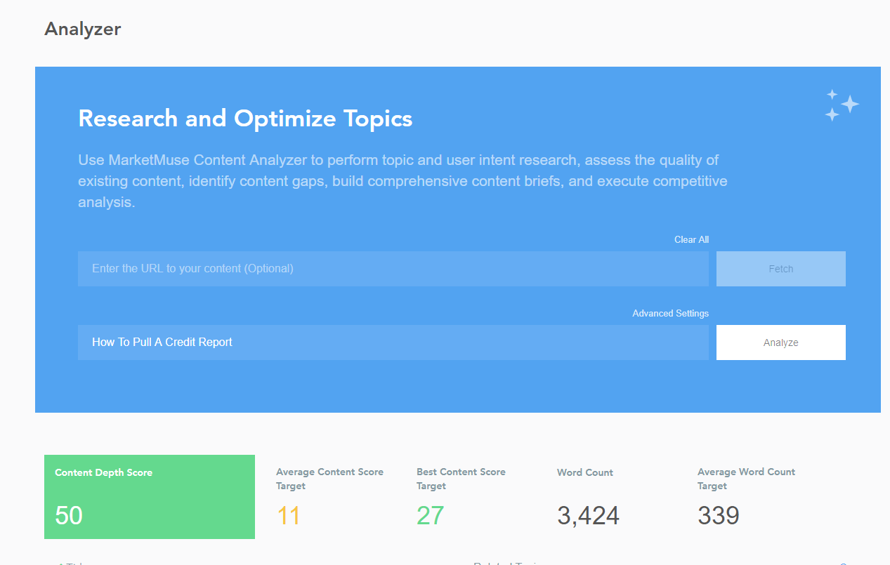890x565 pixels.
Task: Select the Content Depth Score card
Action: 150,497
